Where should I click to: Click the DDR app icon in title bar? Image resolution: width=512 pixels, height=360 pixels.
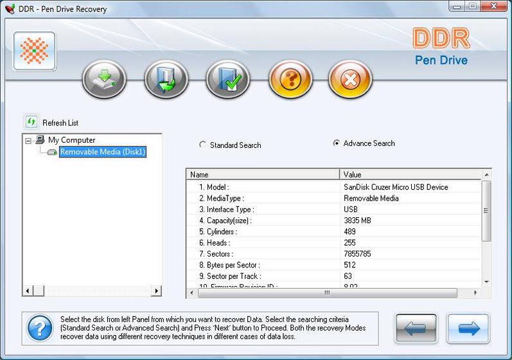(10, 9)
